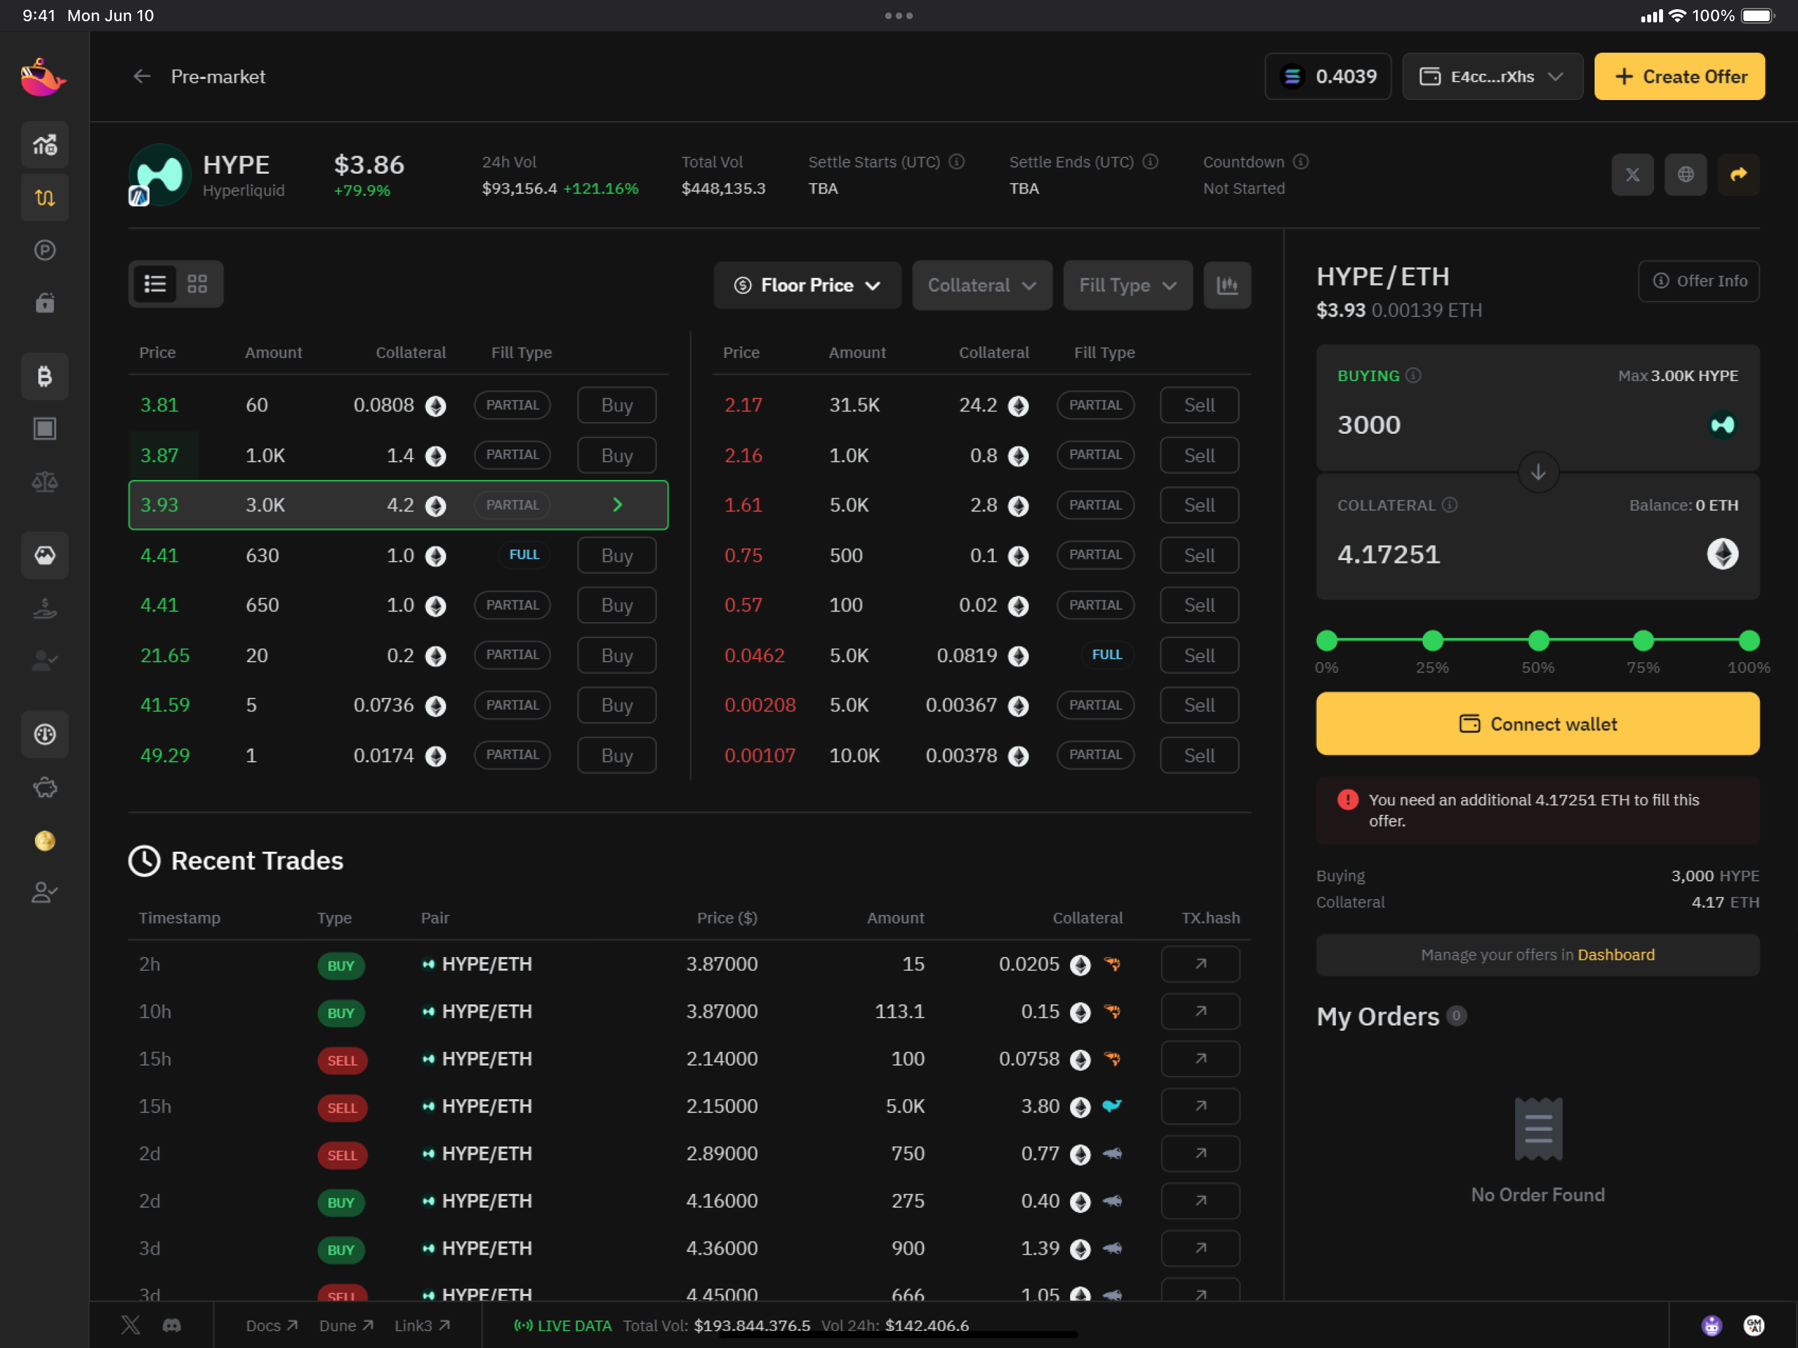Go back using Pre-market arrow

click(x=142, y=76)
